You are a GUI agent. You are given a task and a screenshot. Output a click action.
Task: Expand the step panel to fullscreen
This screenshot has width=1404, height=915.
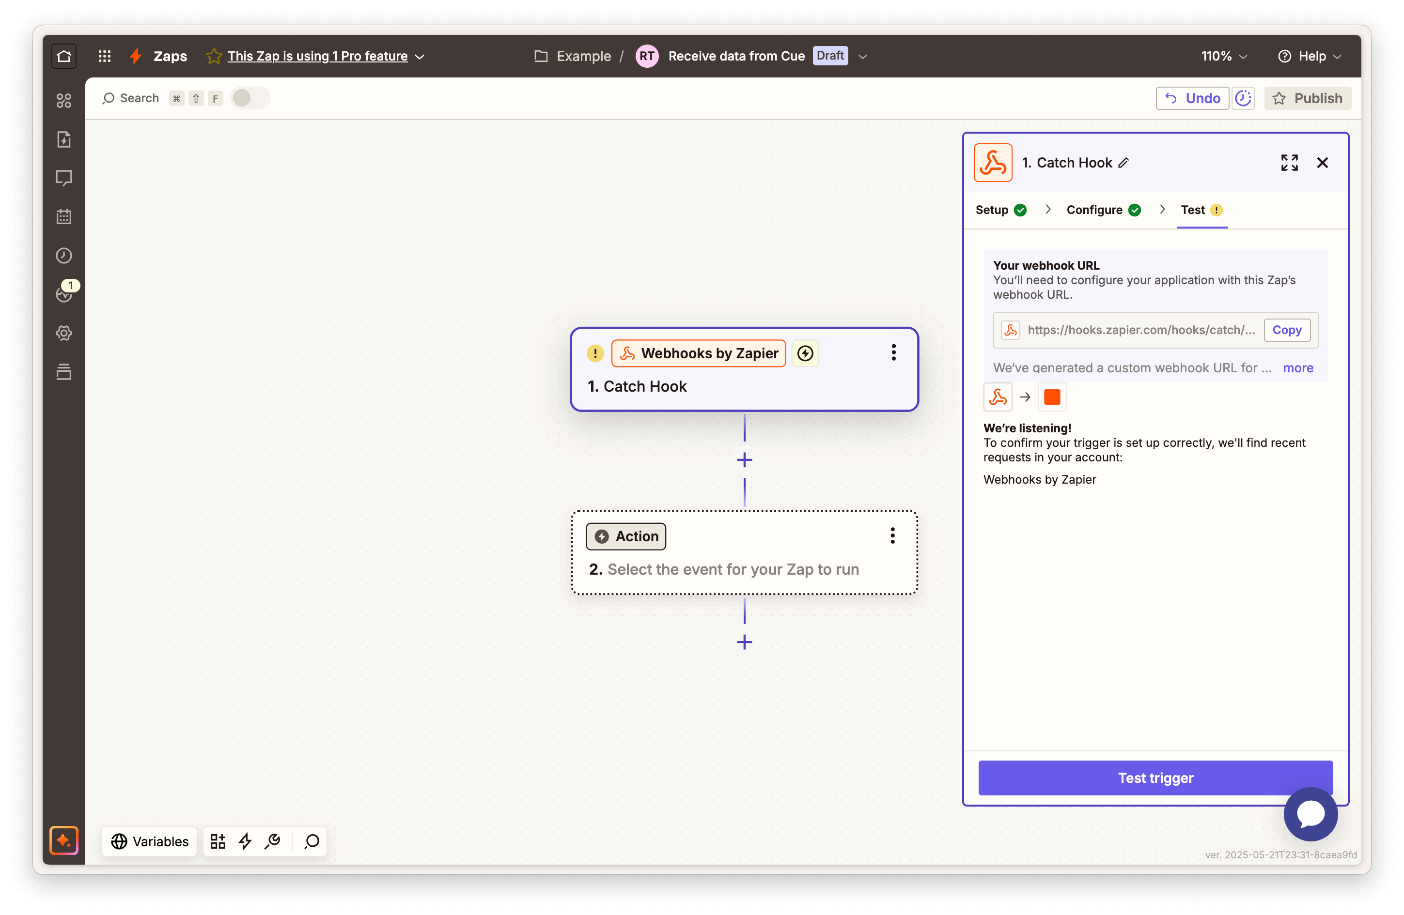coord(1290,163)
